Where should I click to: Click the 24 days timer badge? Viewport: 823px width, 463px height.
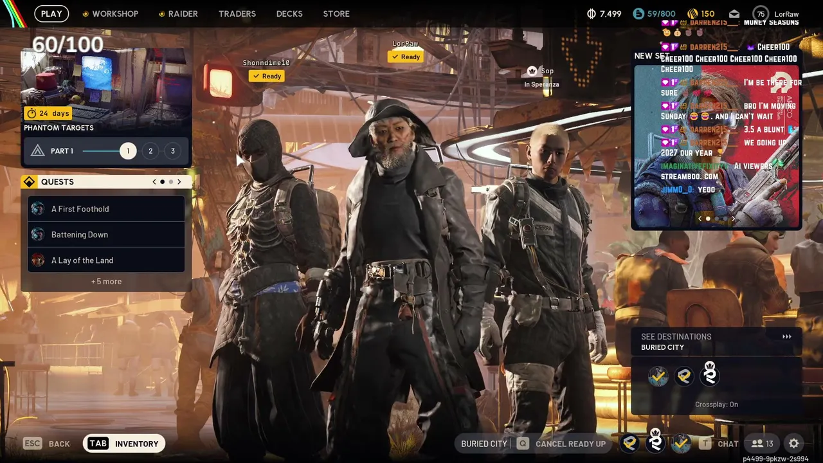tap(48, 113)
